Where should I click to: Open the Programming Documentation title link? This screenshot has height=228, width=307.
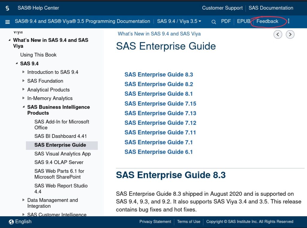coord(82,21)
